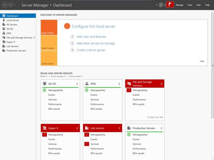
Task: Click Add other servers to manage
Action: tap(96, 43)
